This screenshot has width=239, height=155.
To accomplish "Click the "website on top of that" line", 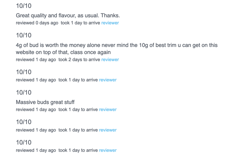I will coord(63,52).
